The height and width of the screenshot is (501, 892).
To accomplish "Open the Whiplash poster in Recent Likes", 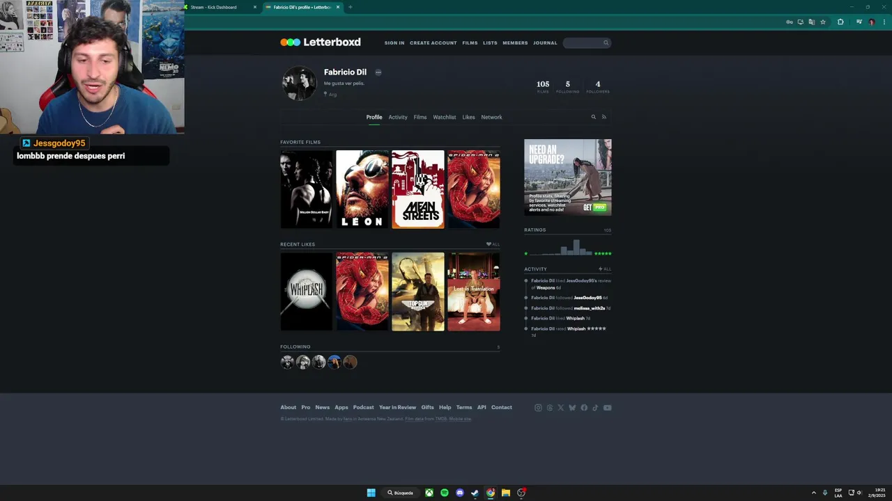I will pyautogui.click(x=307, y=292).
